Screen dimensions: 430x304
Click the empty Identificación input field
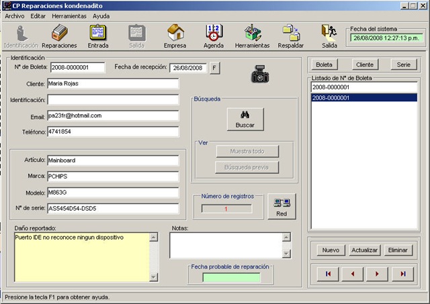coord(113,100)
